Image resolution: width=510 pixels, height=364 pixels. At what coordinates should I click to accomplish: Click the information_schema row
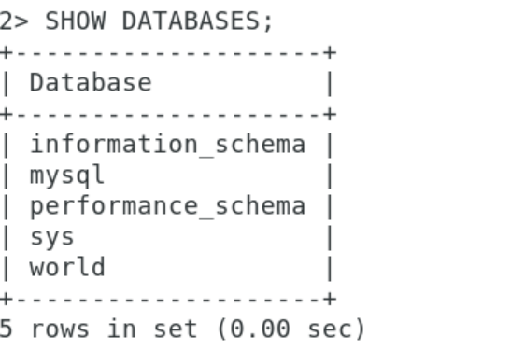[168, 144]
